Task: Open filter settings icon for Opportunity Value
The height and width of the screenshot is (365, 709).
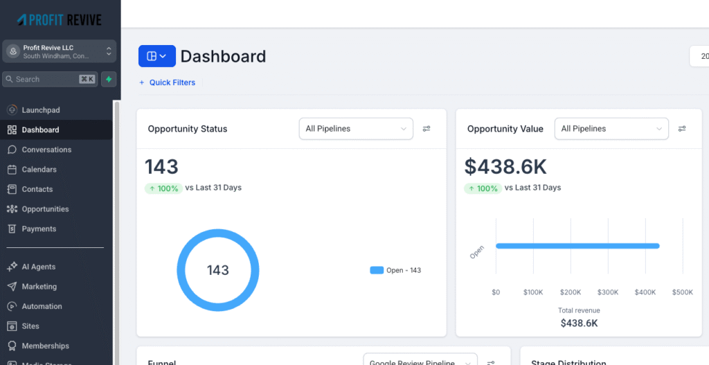Action: click(682, 129)
